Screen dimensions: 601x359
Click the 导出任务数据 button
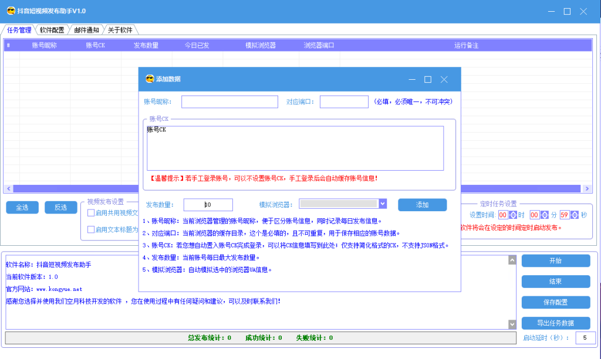[556, 323]
